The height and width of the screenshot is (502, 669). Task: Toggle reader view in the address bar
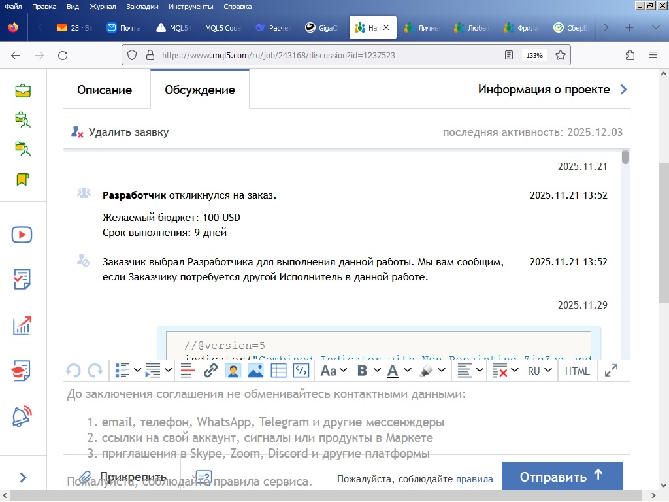510,56
